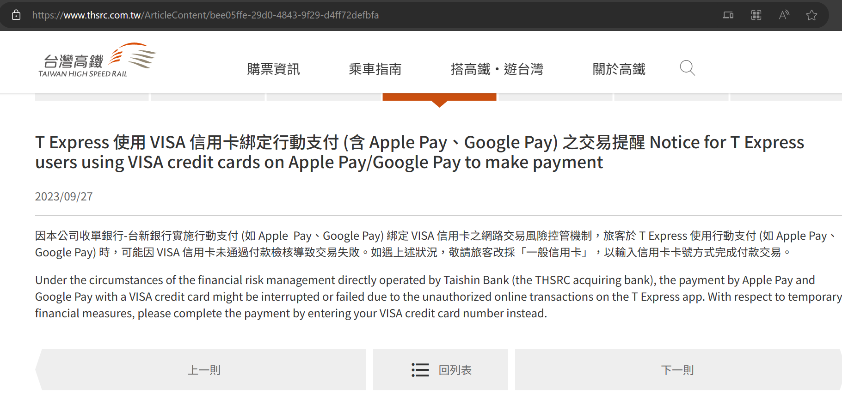Open the 購票資訊 menu
Image resolution: width=842 pixels, height=406 pixels.
pos(273,69)
